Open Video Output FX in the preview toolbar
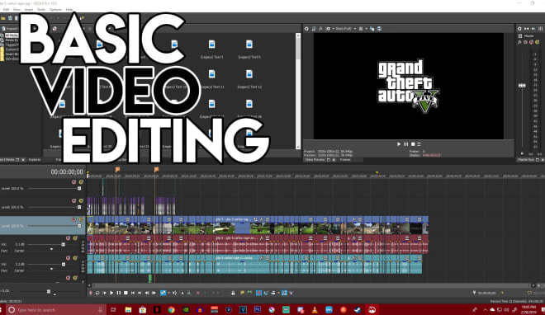545x315 pixels. pos(320,29)
